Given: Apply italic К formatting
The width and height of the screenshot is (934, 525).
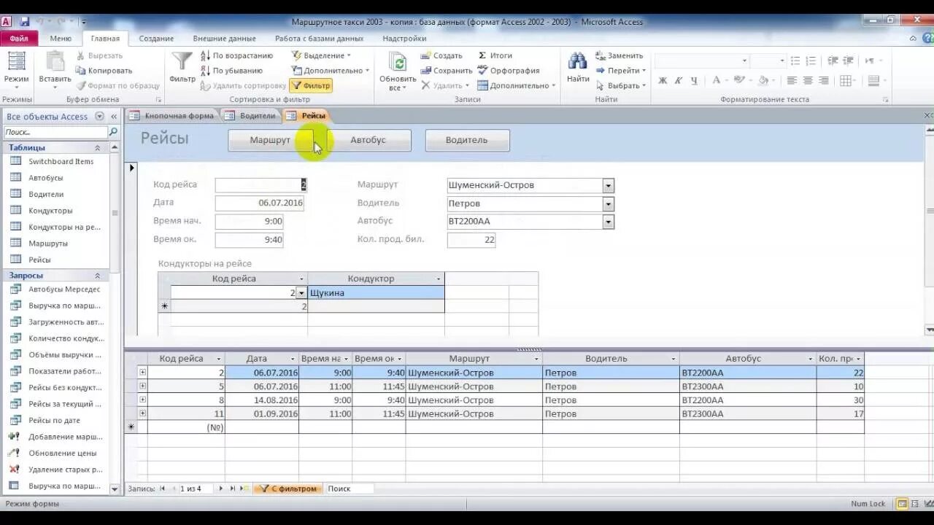Looking at the screenshot, I should [x=679, y=81].
